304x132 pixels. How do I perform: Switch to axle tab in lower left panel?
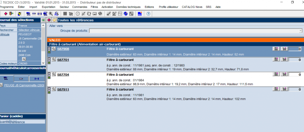point(37,79)
